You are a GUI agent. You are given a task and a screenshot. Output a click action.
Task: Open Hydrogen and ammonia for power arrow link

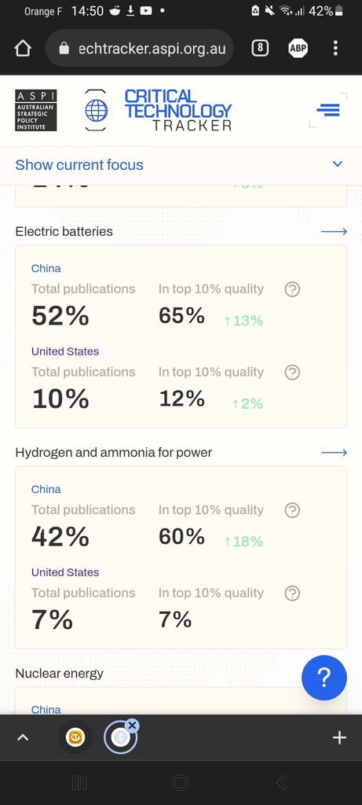click(x=335, y=452)
